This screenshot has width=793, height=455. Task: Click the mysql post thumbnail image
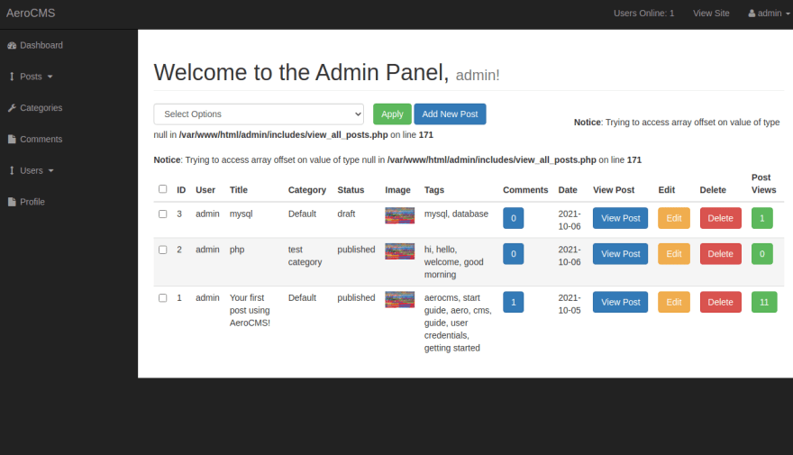(399, 215)
